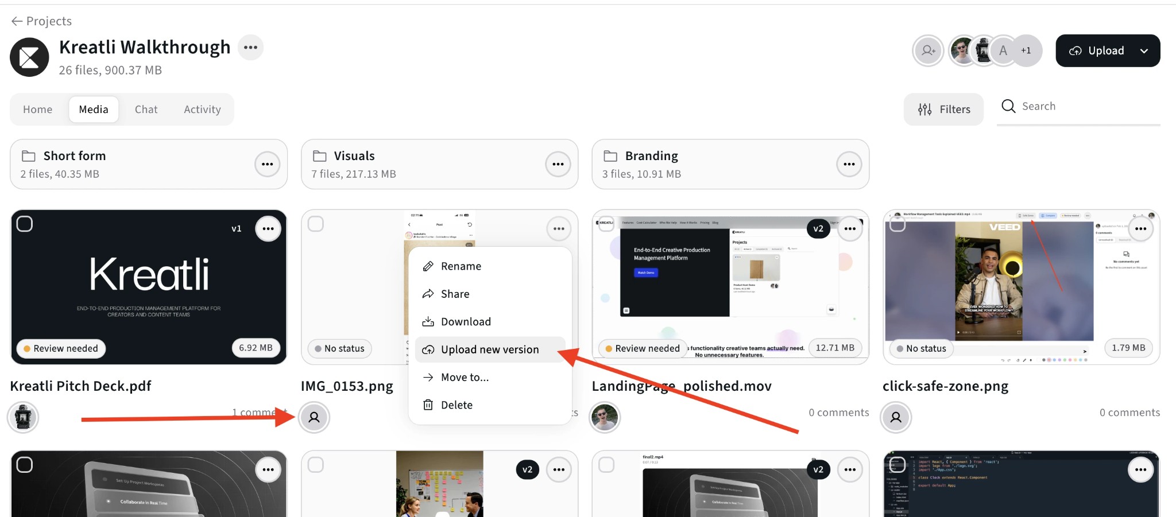Choose Upload new version from the context menu

click(489, 349)
